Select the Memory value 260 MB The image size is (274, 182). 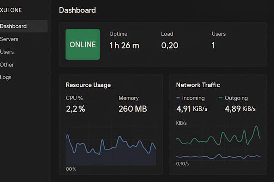pyautogui.click(x=133, y=109)
